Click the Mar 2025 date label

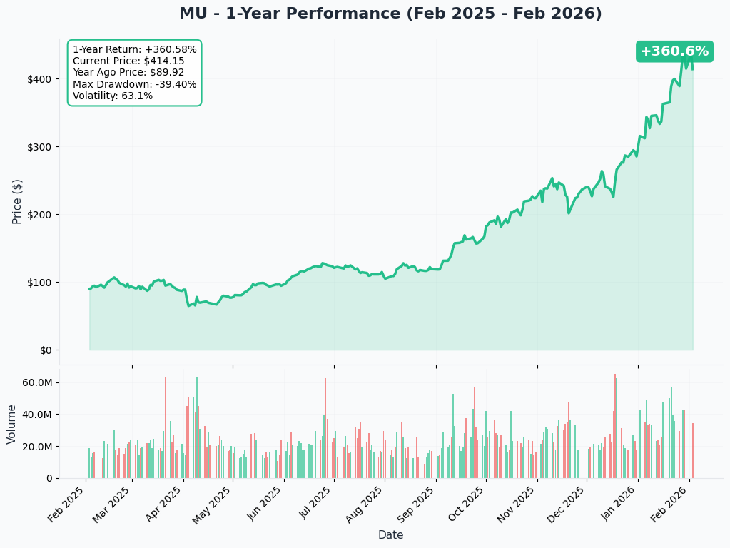pyautogui.click(x=113, y=504)
